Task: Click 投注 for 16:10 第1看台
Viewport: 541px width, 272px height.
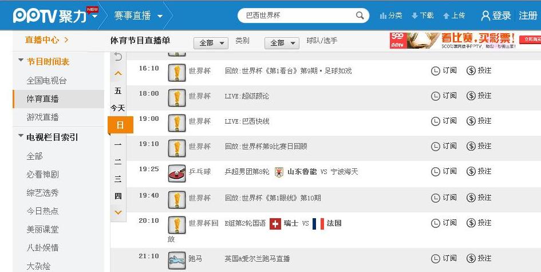Action: pyautogui.click(x=484, y=70)
